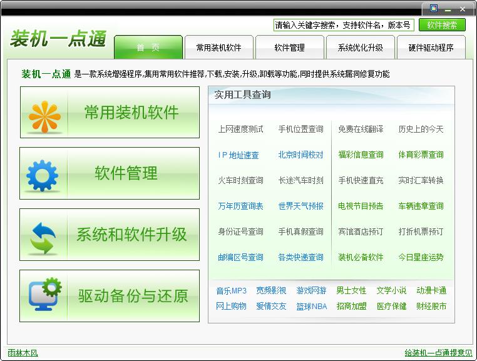The image size is (477, 361).
Task: Click the blue gear icon for 软件管理
Action: pyautogui.click(x=43, y=175)
